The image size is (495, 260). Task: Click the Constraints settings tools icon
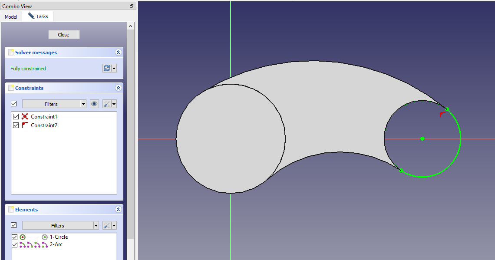[106, 104]
